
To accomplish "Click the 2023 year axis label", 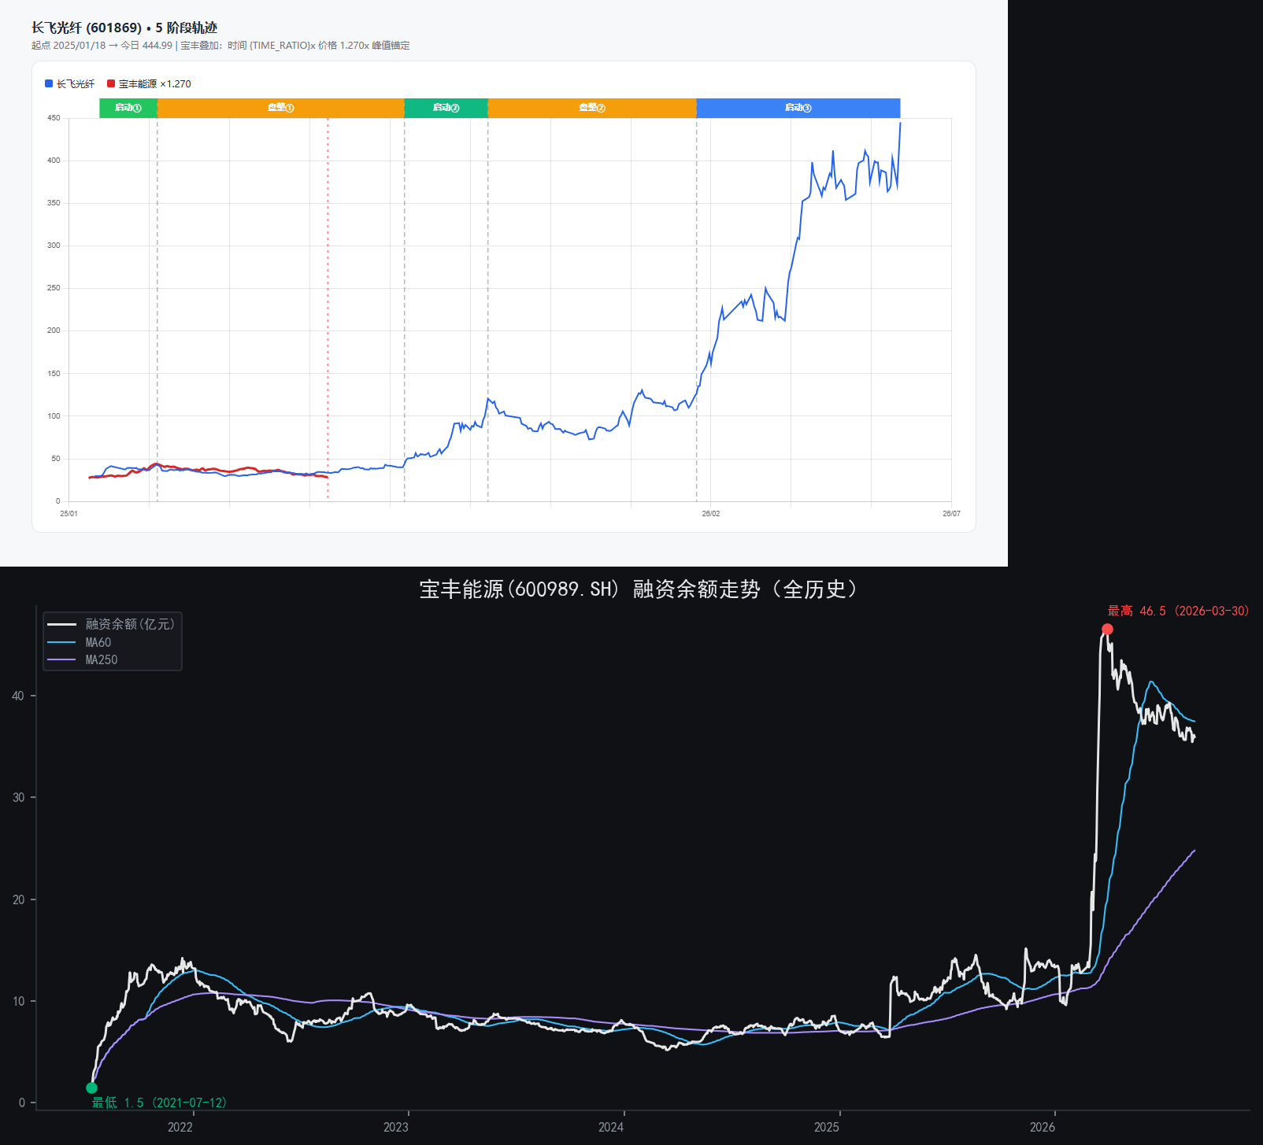I will (395, 1128).
